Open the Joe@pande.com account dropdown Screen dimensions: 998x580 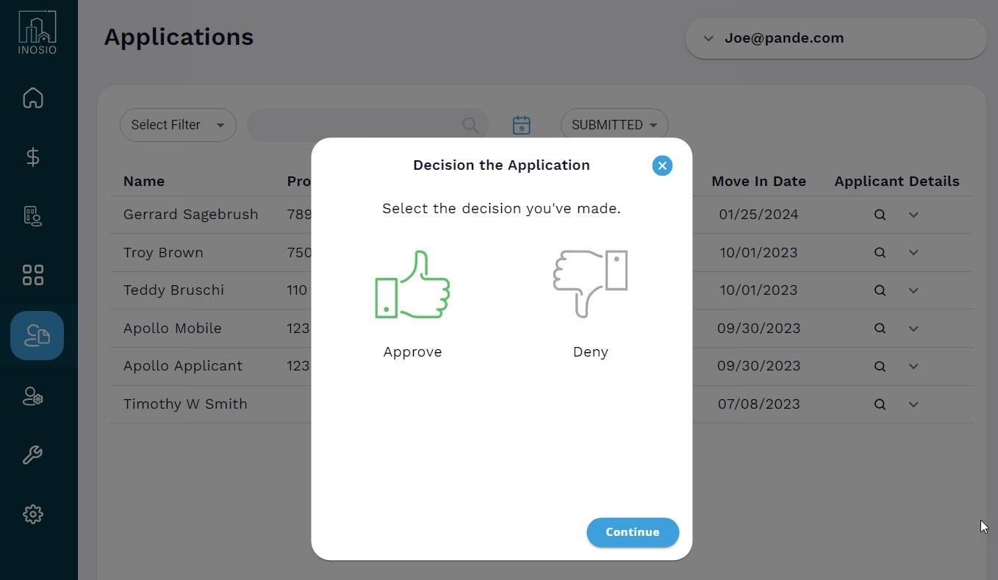point(836,38)
